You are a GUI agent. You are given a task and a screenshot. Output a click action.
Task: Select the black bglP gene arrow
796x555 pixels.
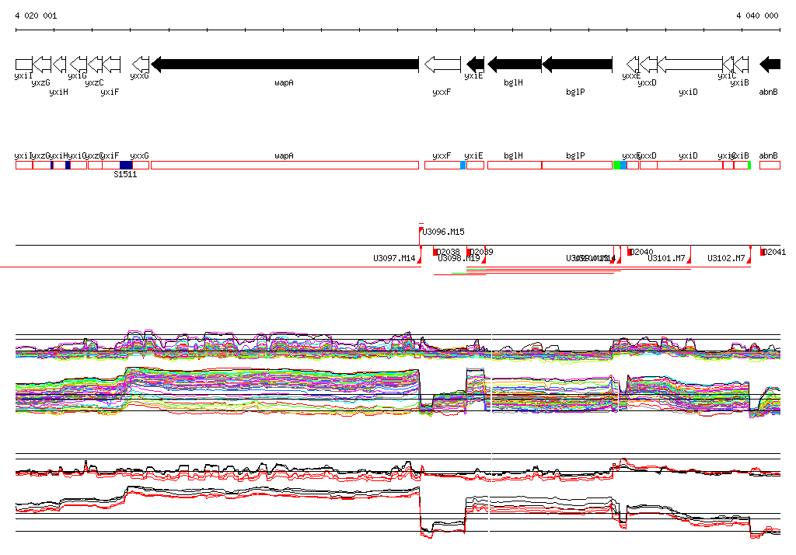click(x=578, y=65)
